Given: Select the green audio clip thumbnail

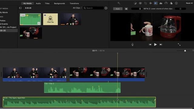Looking at the screenshot, I should click(x=30, y=19).
